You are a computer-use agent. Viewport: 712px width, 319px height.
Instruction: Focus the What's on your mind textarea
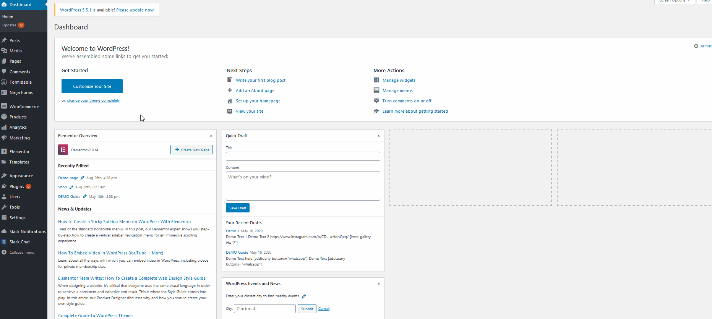[303, 186]
